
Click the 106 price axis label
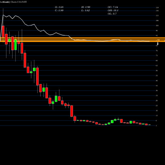[157, 20]
